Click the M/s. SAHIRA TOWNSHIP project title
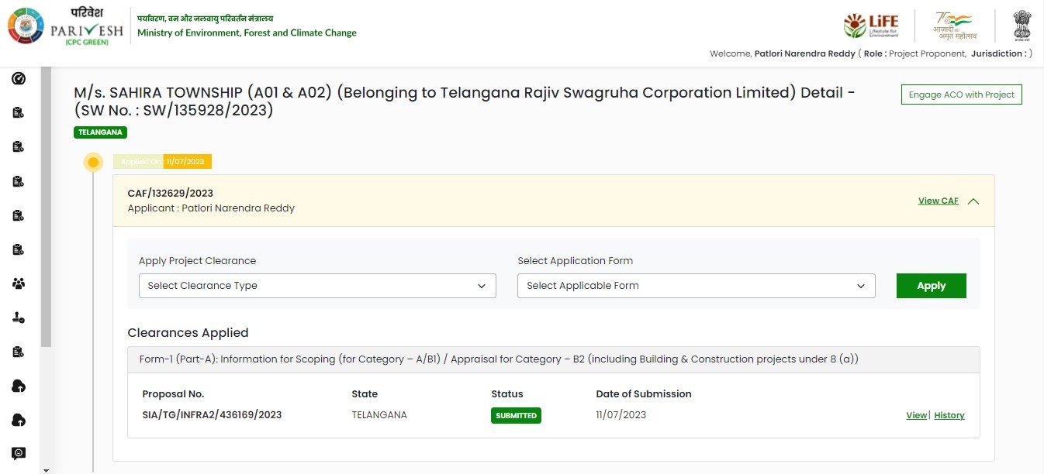Screen dimensions: 1044x474 (465, 101)
